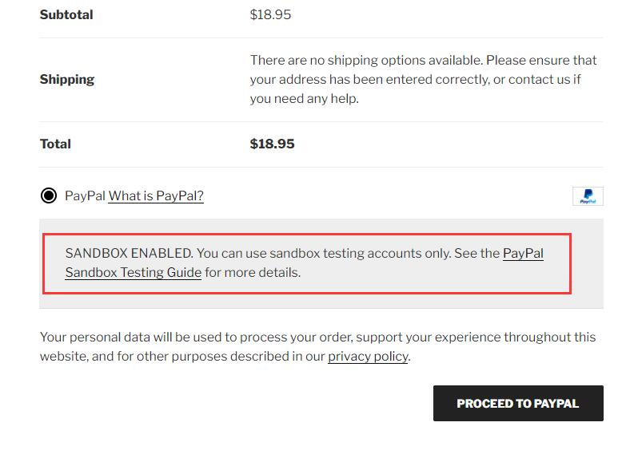
Task: Select the PayPal payment radio button
Action: point(49,195)
